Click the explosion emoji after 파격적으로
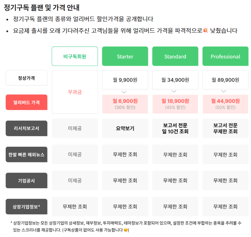 [205, 30]
